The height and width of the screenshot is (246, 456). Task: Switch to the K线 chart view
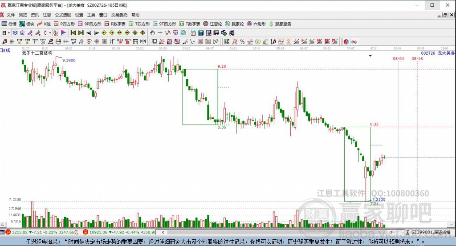pos(44,24)
